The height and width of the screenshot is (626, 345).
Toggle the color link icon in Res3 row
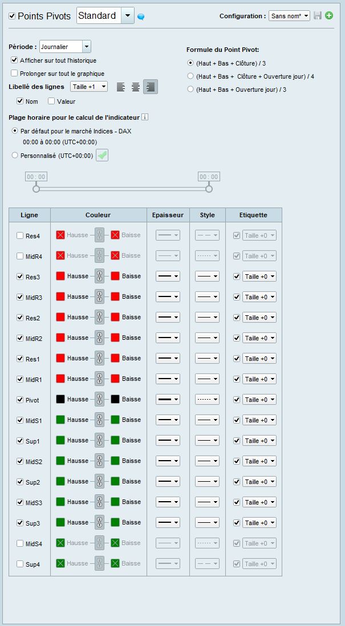pos(99,276)
